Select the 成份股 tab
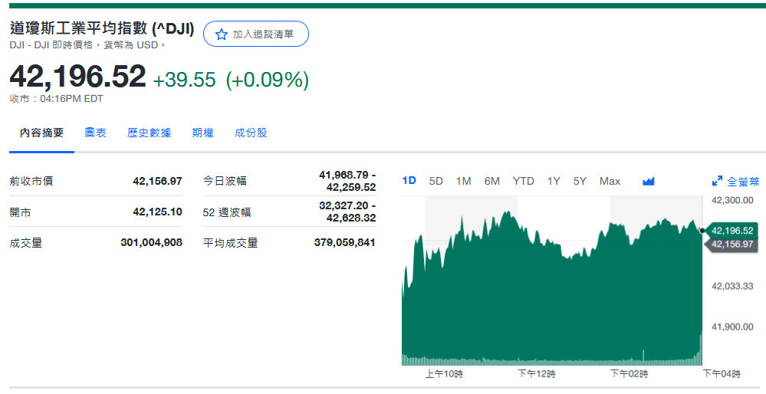Viewport: 766px width, 394px height. pos(251,133)
